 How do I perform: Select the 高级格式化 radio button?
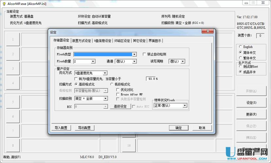(x=76, y=84)
